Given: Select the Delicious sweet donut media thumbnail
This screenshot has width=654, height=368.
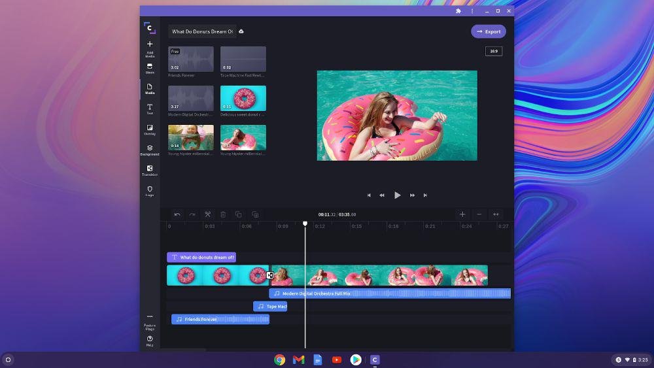Looking at the screenshot, I should point(243,98).
